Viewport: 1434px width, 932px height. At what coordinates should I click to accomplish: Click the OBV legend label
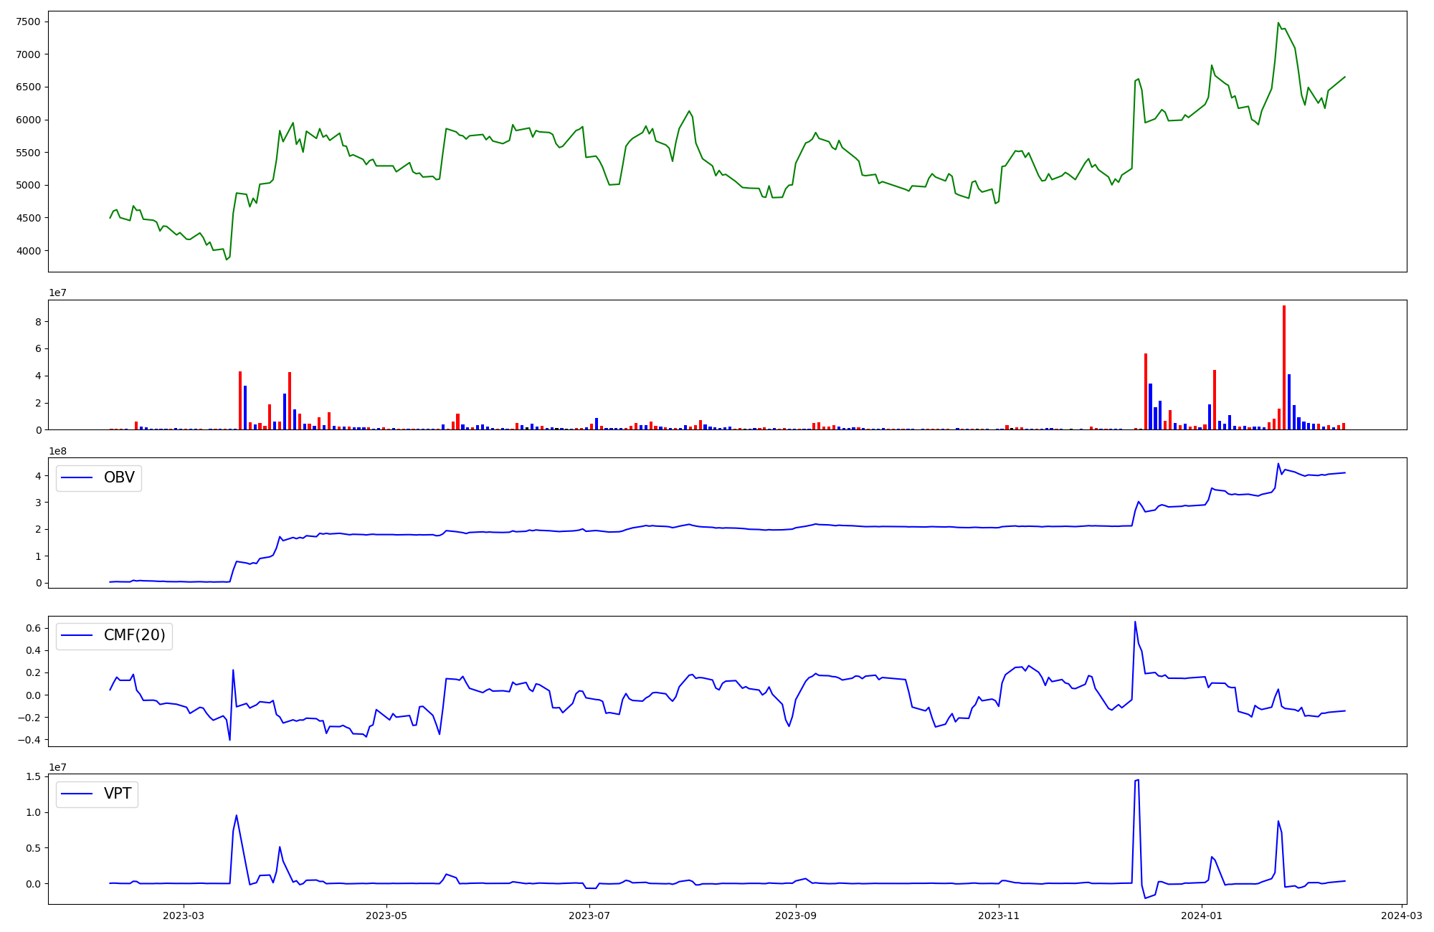click(119, 477)
